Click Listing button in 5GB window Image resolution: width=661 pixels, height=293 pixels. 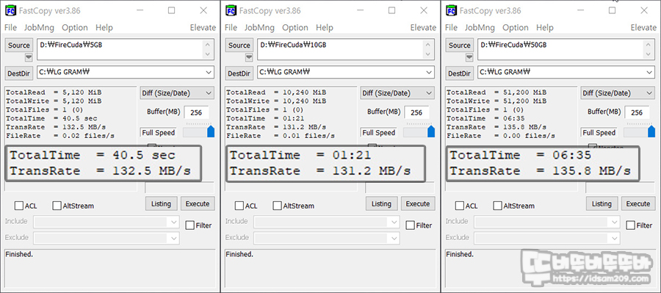click(x=161, y=204)
